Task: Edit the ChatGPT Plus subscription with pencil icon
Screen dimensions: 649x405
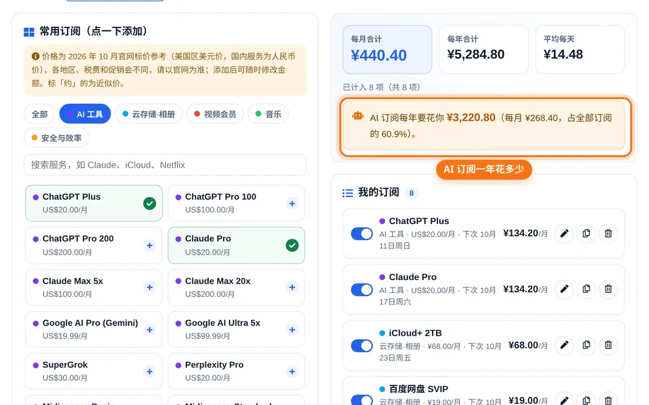Action: 564,234
